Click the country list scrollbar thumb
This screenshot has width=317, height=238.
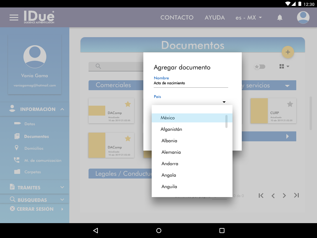pyautogui.click(x=226, y=121)
